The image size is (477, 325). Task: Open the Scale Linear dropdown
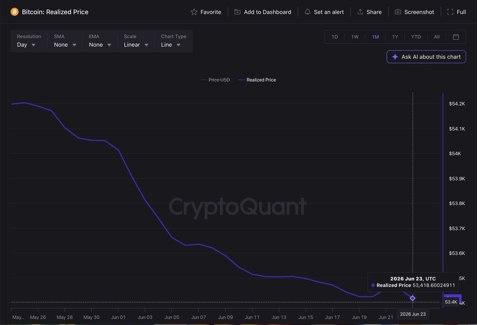[136, 41]
